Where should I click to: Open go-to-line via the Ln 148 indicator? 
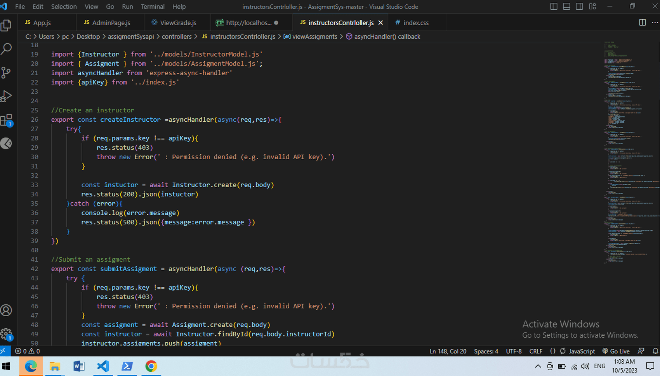coord(448,351)
